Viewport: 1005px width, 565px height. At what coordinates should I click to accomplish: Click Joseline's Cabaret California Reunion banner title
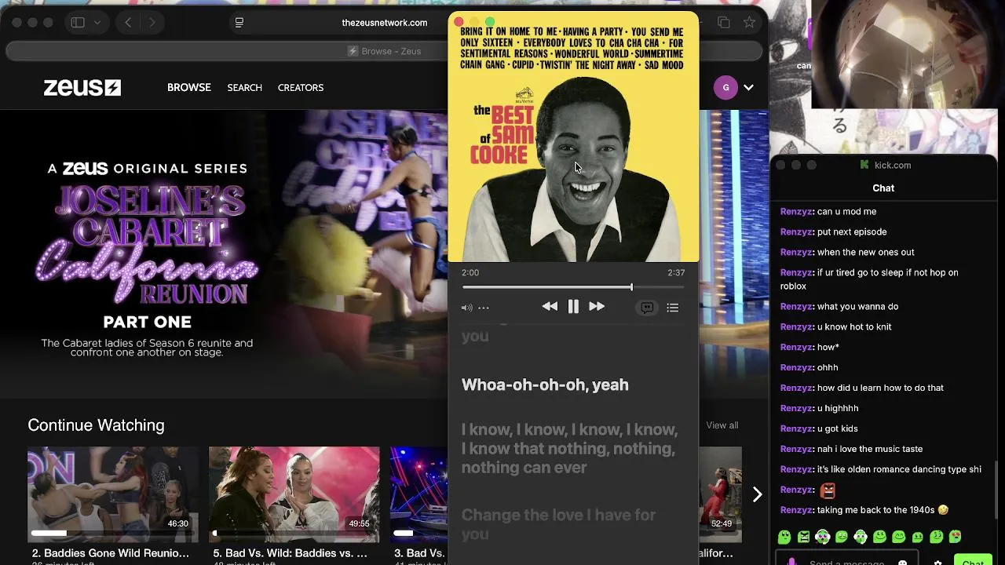pos(147,246)
